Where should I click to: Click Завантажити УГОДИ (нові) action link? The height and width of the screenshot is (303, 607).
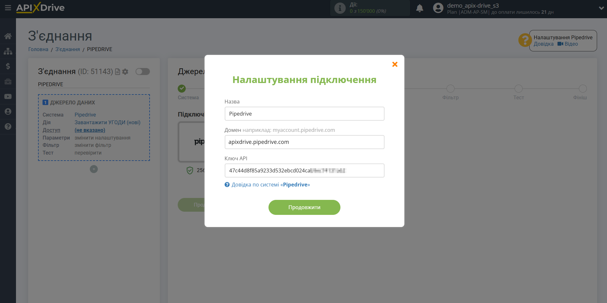(x=107, y=122)
